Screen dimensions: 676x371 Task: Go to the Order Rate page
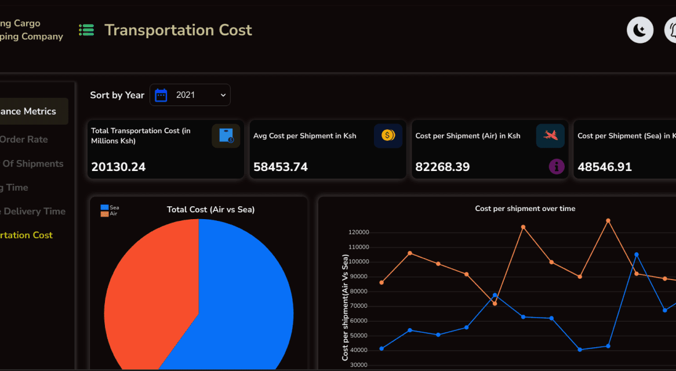[24, 139]
